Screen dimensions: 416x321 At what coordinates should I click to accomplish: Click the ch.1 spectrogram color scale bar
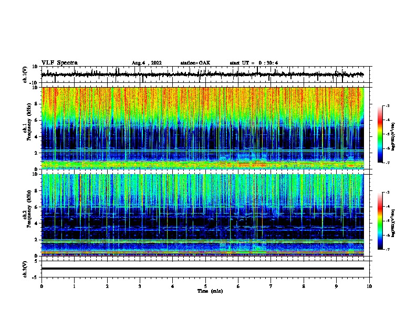[380, 134]
